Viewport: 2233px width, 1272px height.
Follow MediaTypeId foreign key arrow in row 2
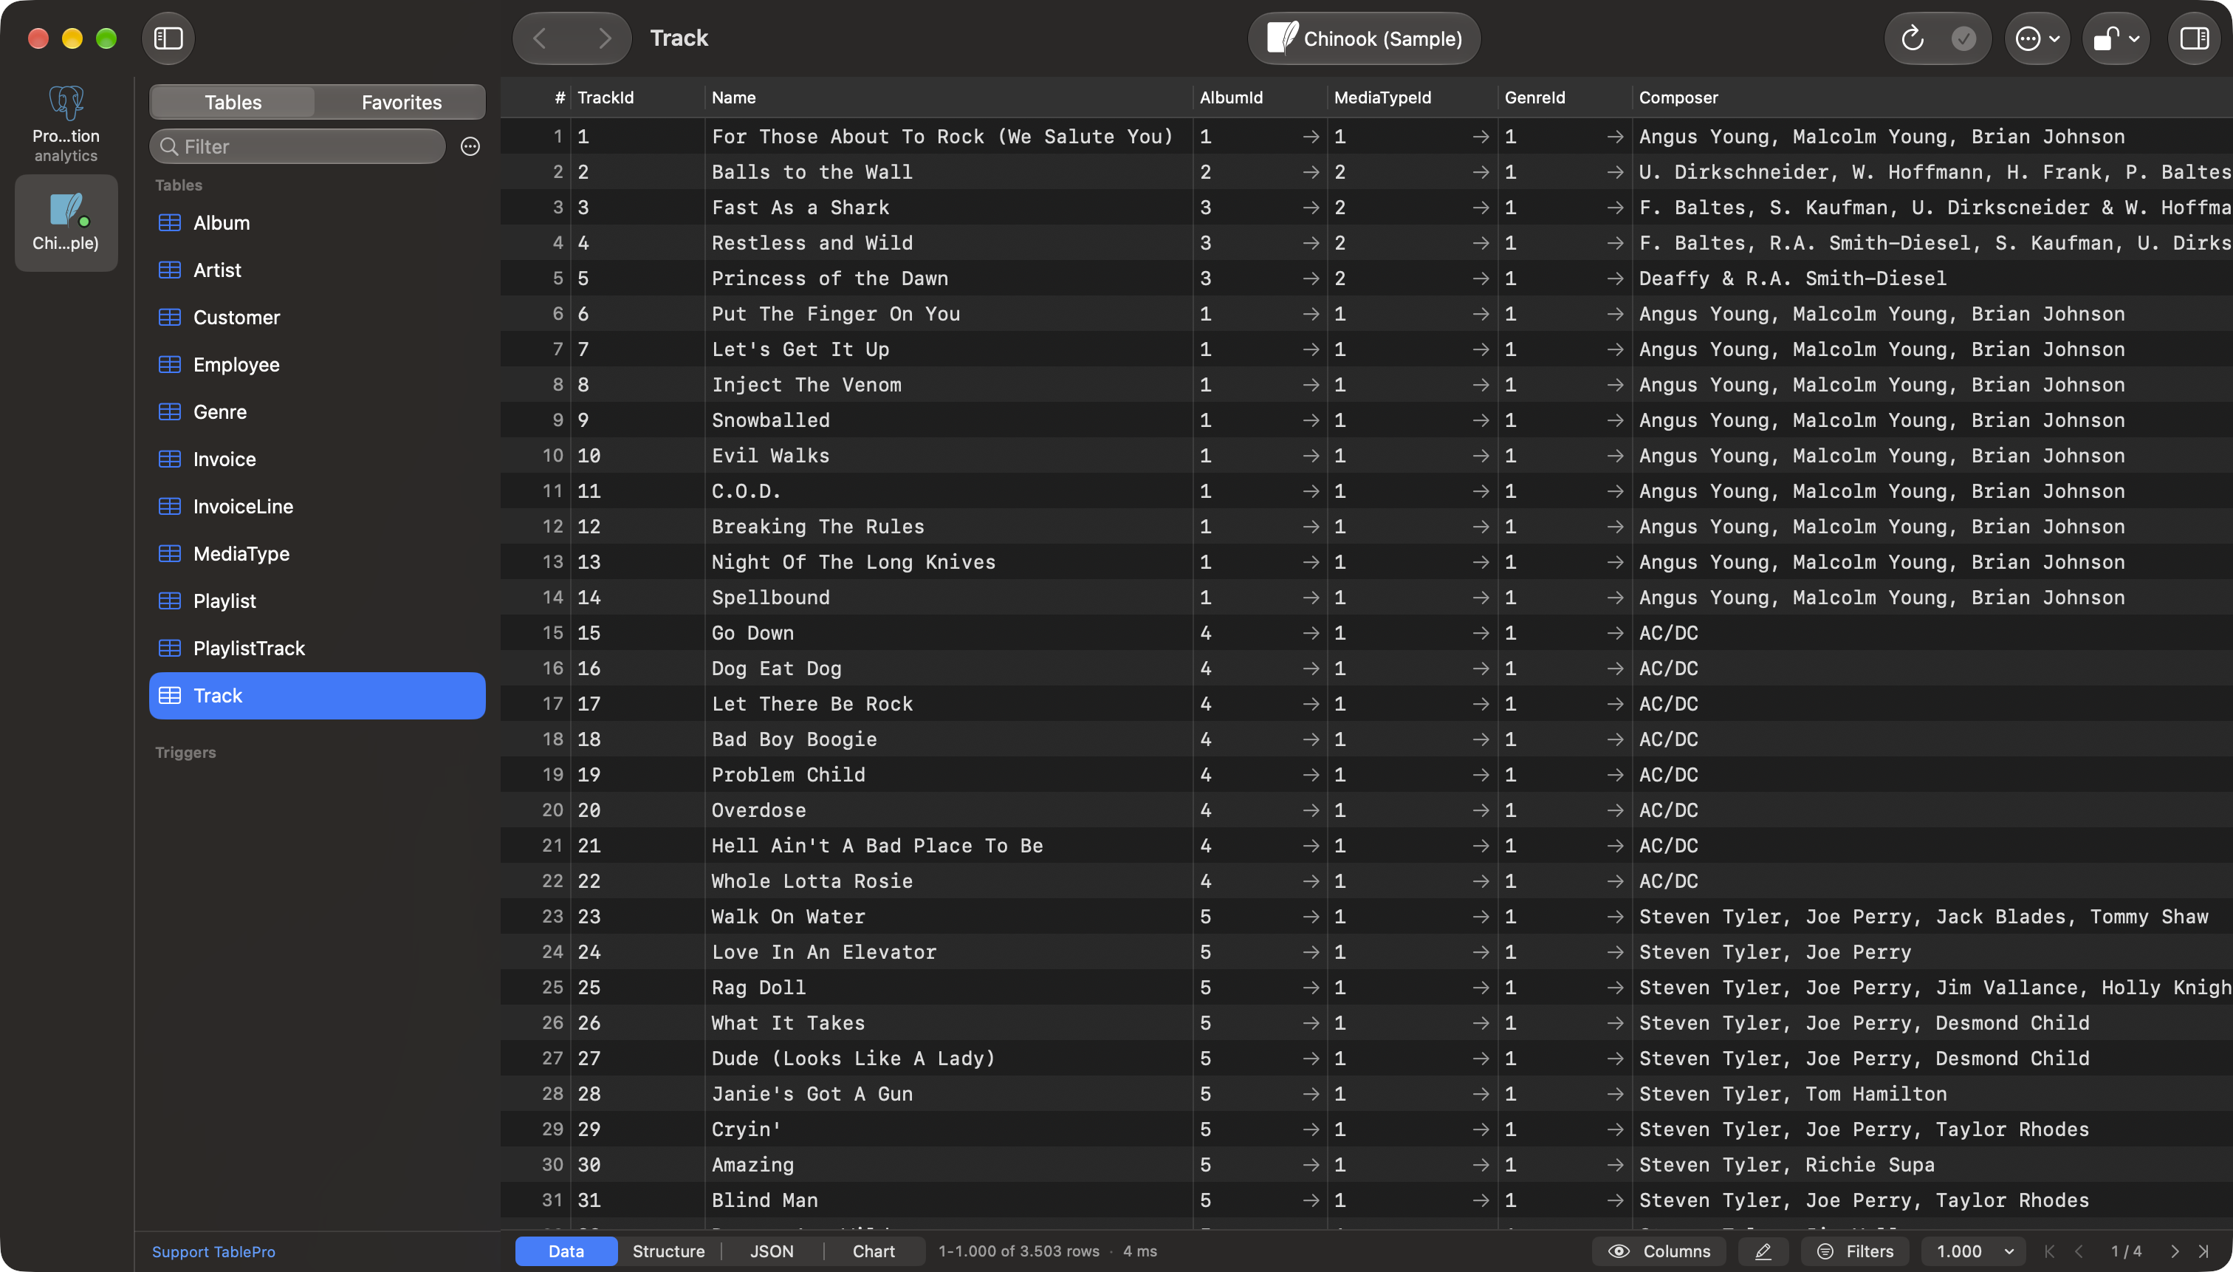1481,172
